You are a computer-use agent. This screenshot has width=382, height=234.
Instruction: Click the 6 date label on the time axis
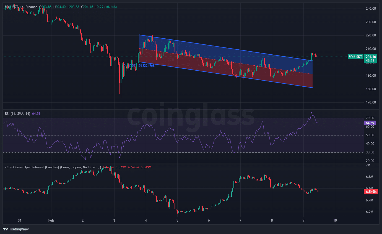tap(209, 221)
